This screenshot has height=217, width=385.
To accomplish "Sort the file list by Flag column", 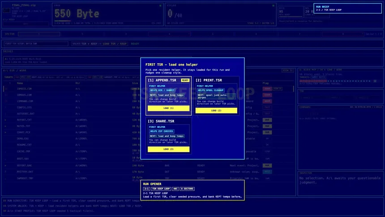I will 265,83.
